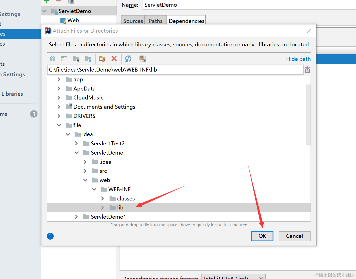Viewport: 356px width, 279px height.
Task: Select the WEB-INF folder
Action: (x=119, y=189)
